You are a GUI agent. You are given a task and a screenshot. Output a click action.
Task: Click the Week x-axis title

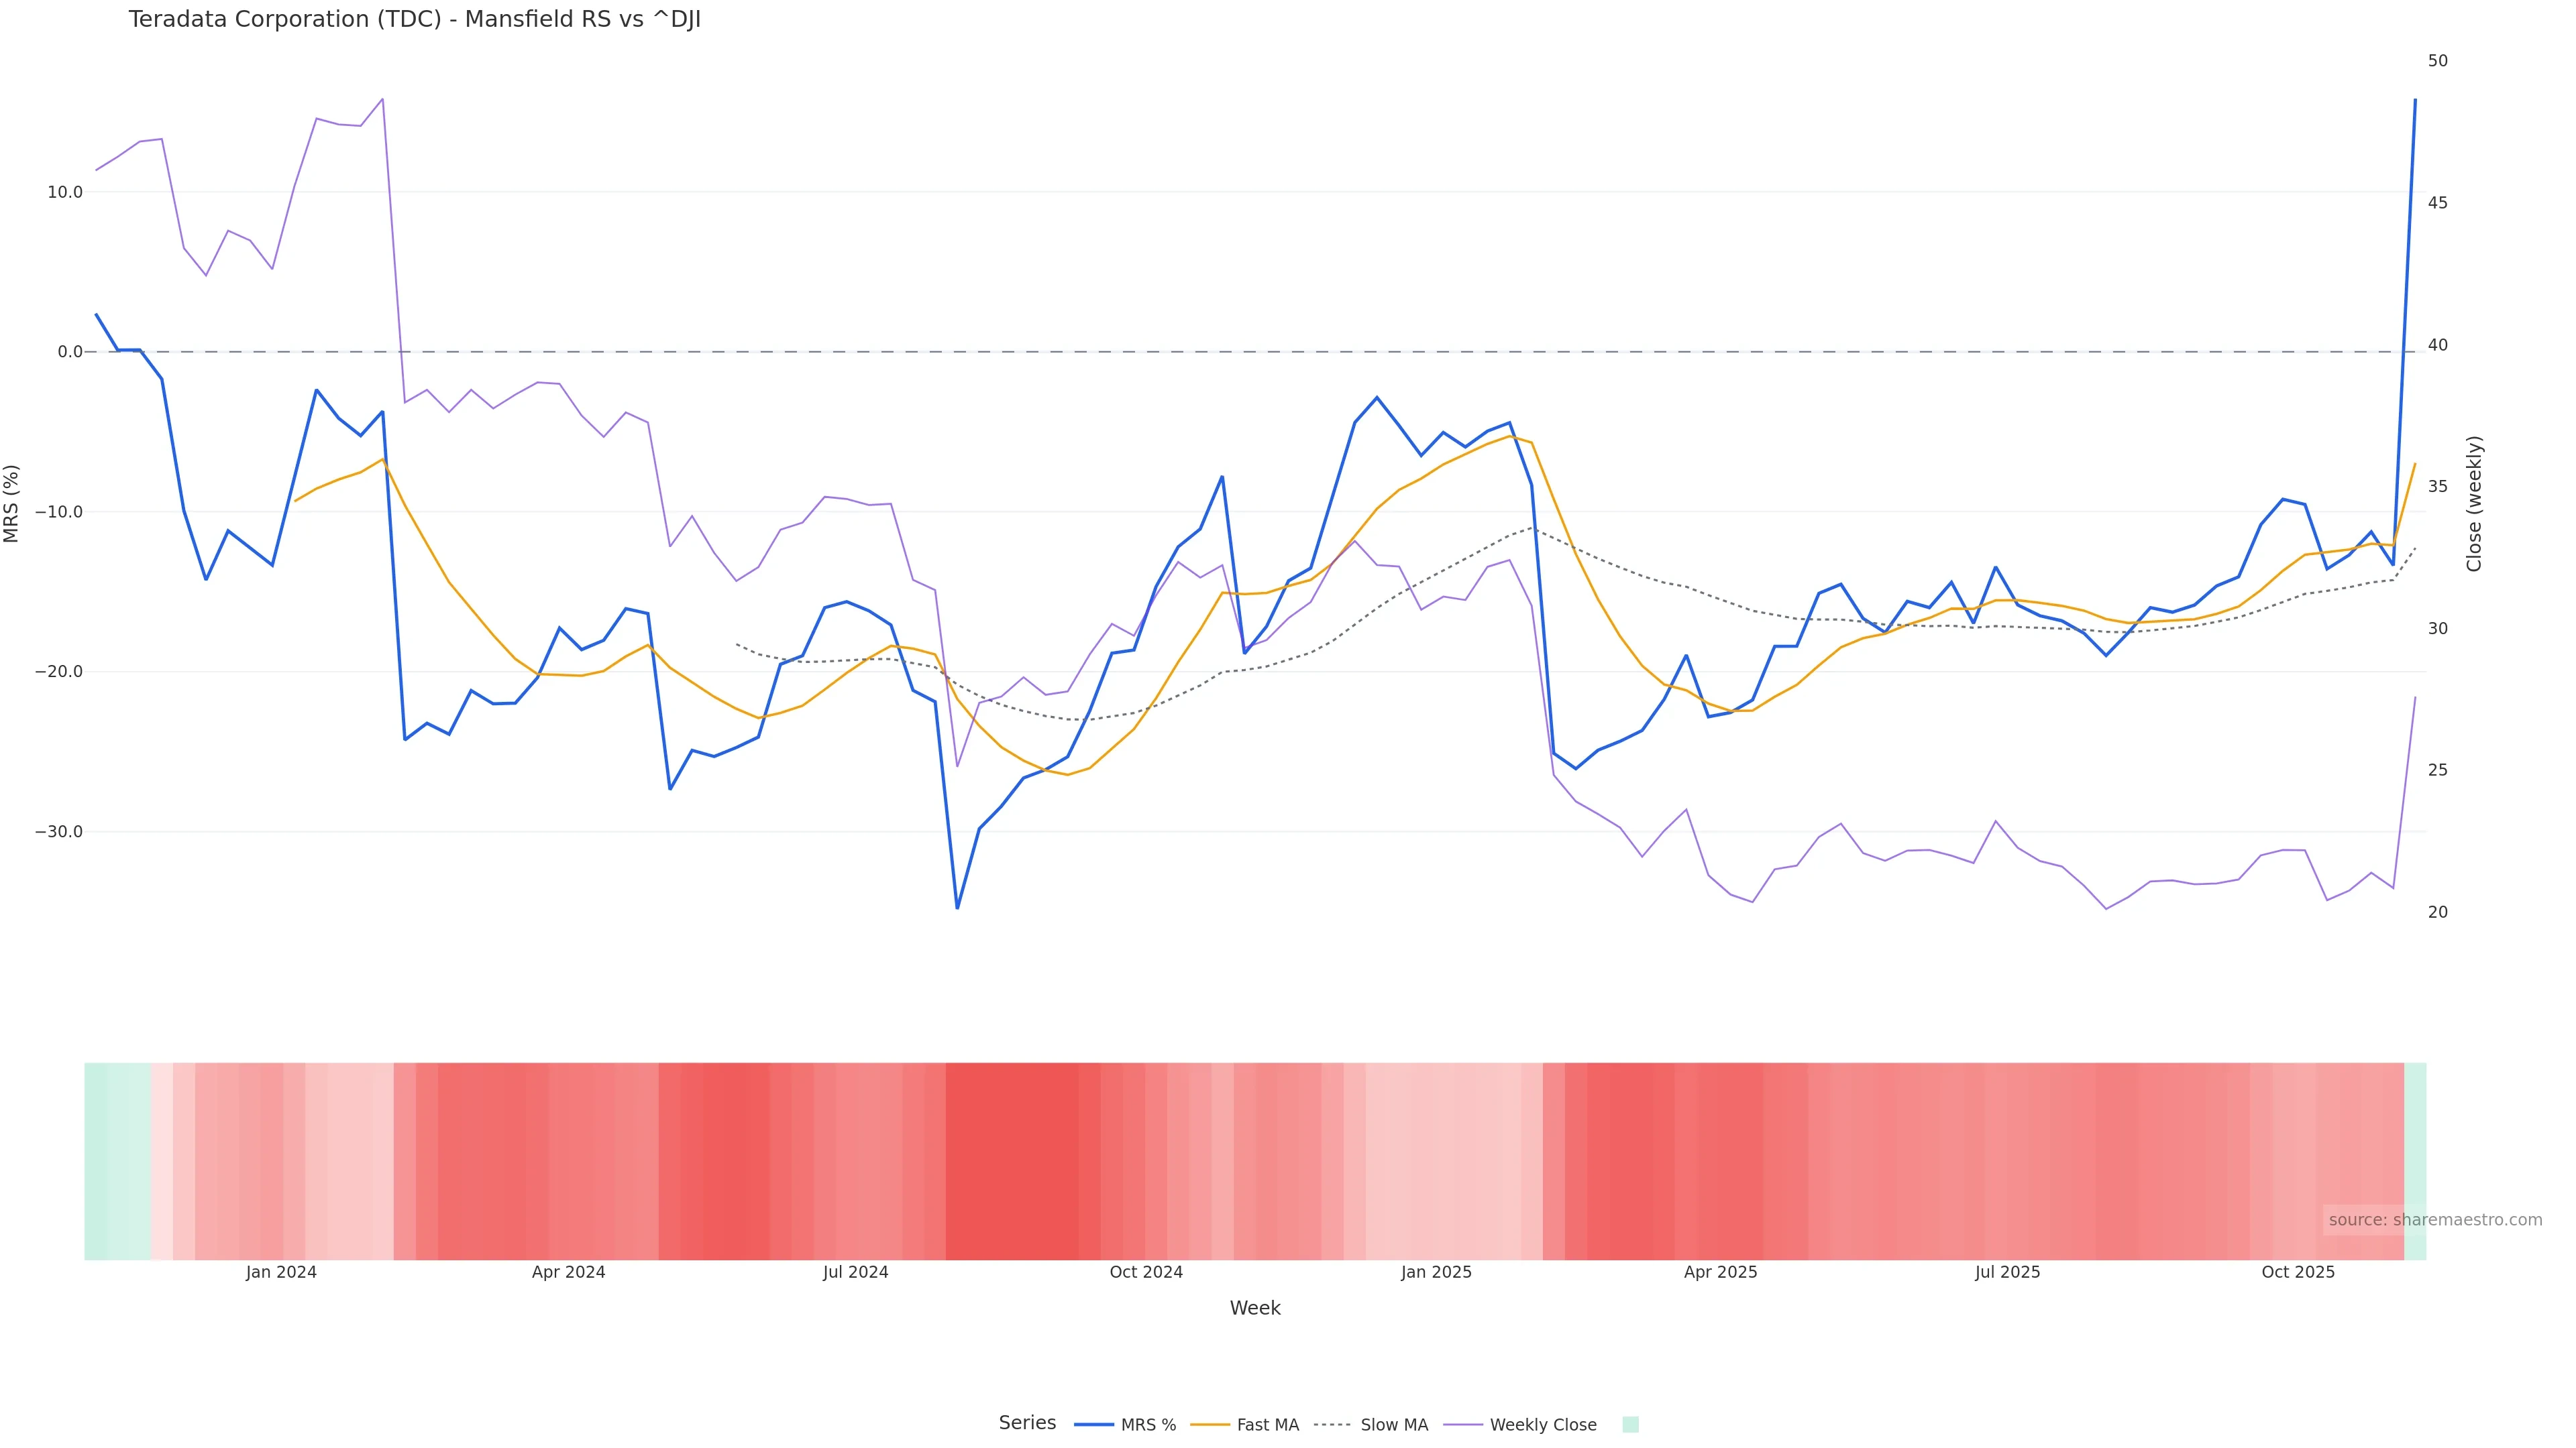click(1254, 1308)
